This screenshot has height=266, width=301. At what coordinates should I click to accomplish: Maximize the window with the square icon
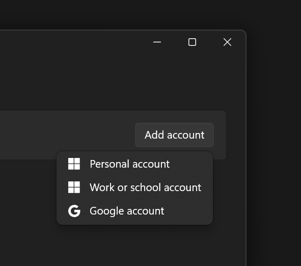coord(192,42)
